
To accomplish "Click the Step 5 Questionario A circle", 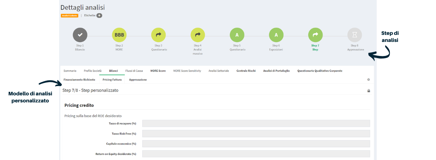I will (x=237, y=35).
